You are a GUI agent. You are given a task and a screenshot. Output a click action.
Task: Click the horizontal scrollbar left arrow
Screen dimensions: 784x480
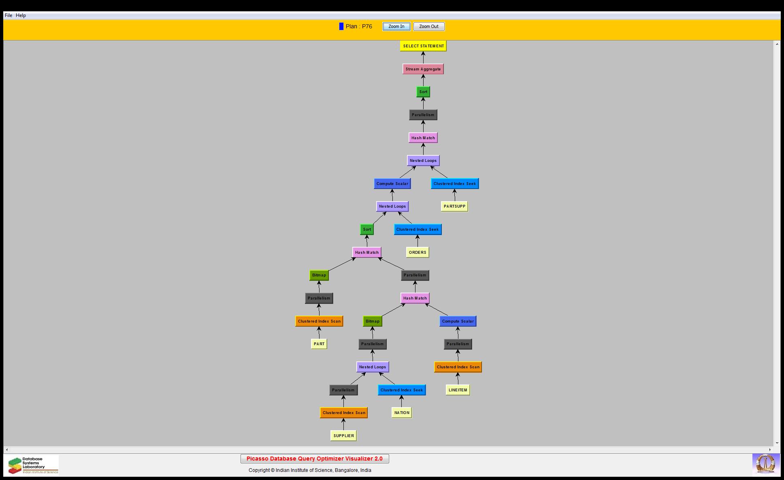pyautogui.click(x=7, y=450)
